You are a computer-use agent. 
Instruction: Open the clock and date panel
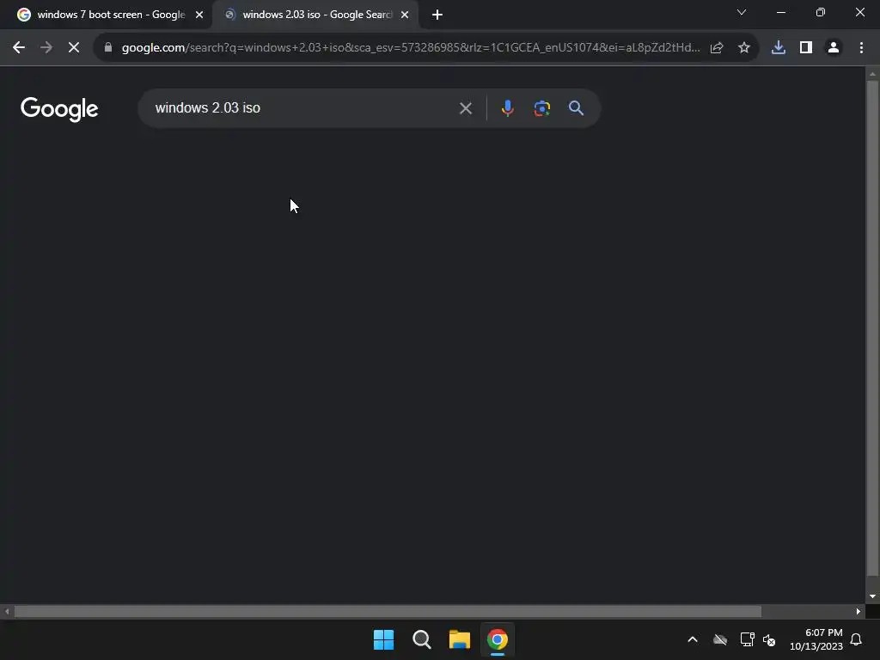[816, 639]
